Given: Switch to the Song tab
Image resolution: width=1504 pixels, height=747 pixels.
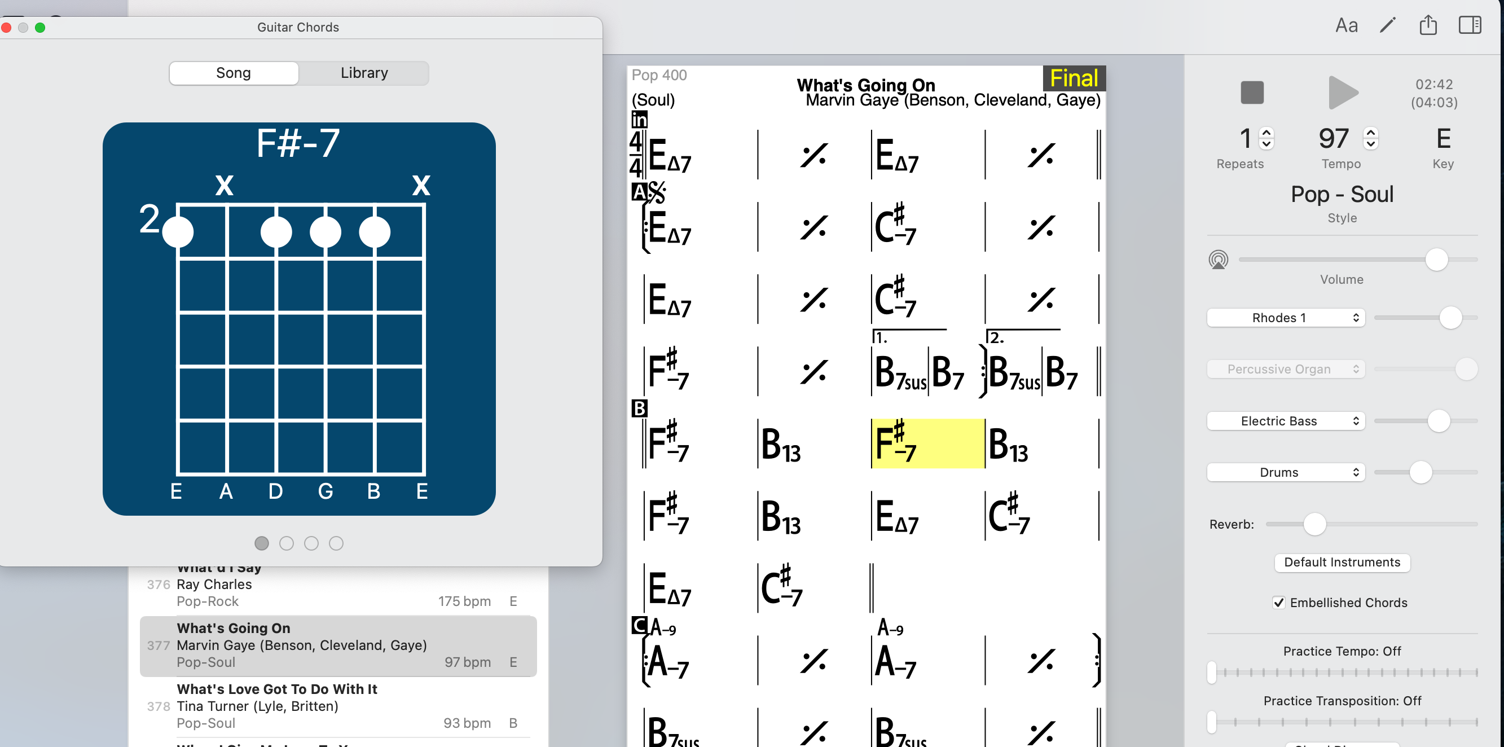Looking at the screenshot, I should point(234,73).
